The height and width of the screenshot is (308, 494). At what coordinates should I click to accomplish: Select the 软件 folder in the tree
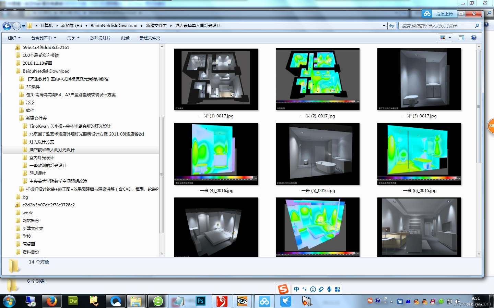tap(30, 111)
